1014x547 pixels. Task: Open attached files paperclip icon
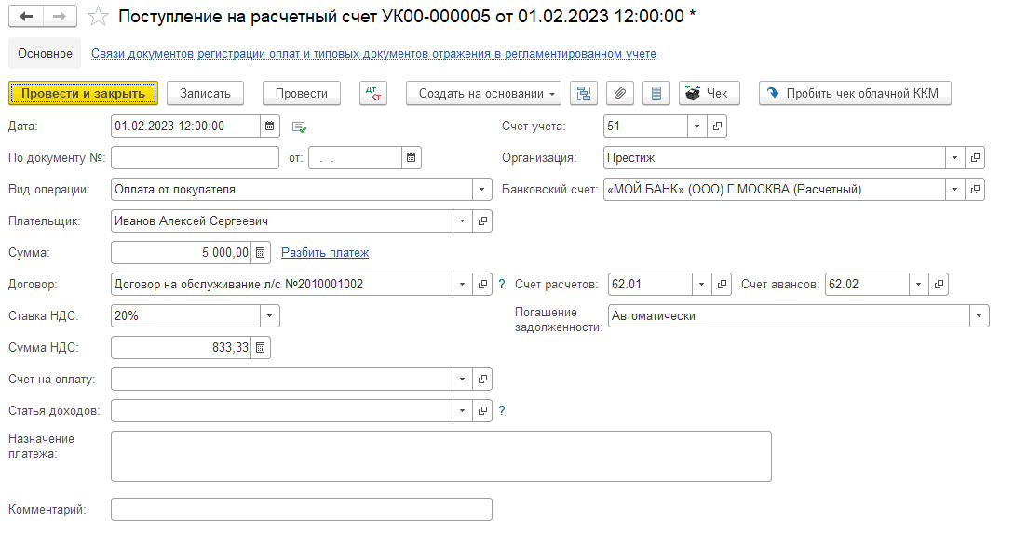pyautogui.click(x=620, y=93)
